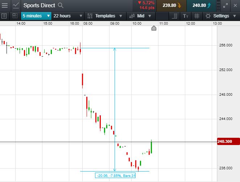
Task: Click the line chart icon
Action: pos(16,5)
